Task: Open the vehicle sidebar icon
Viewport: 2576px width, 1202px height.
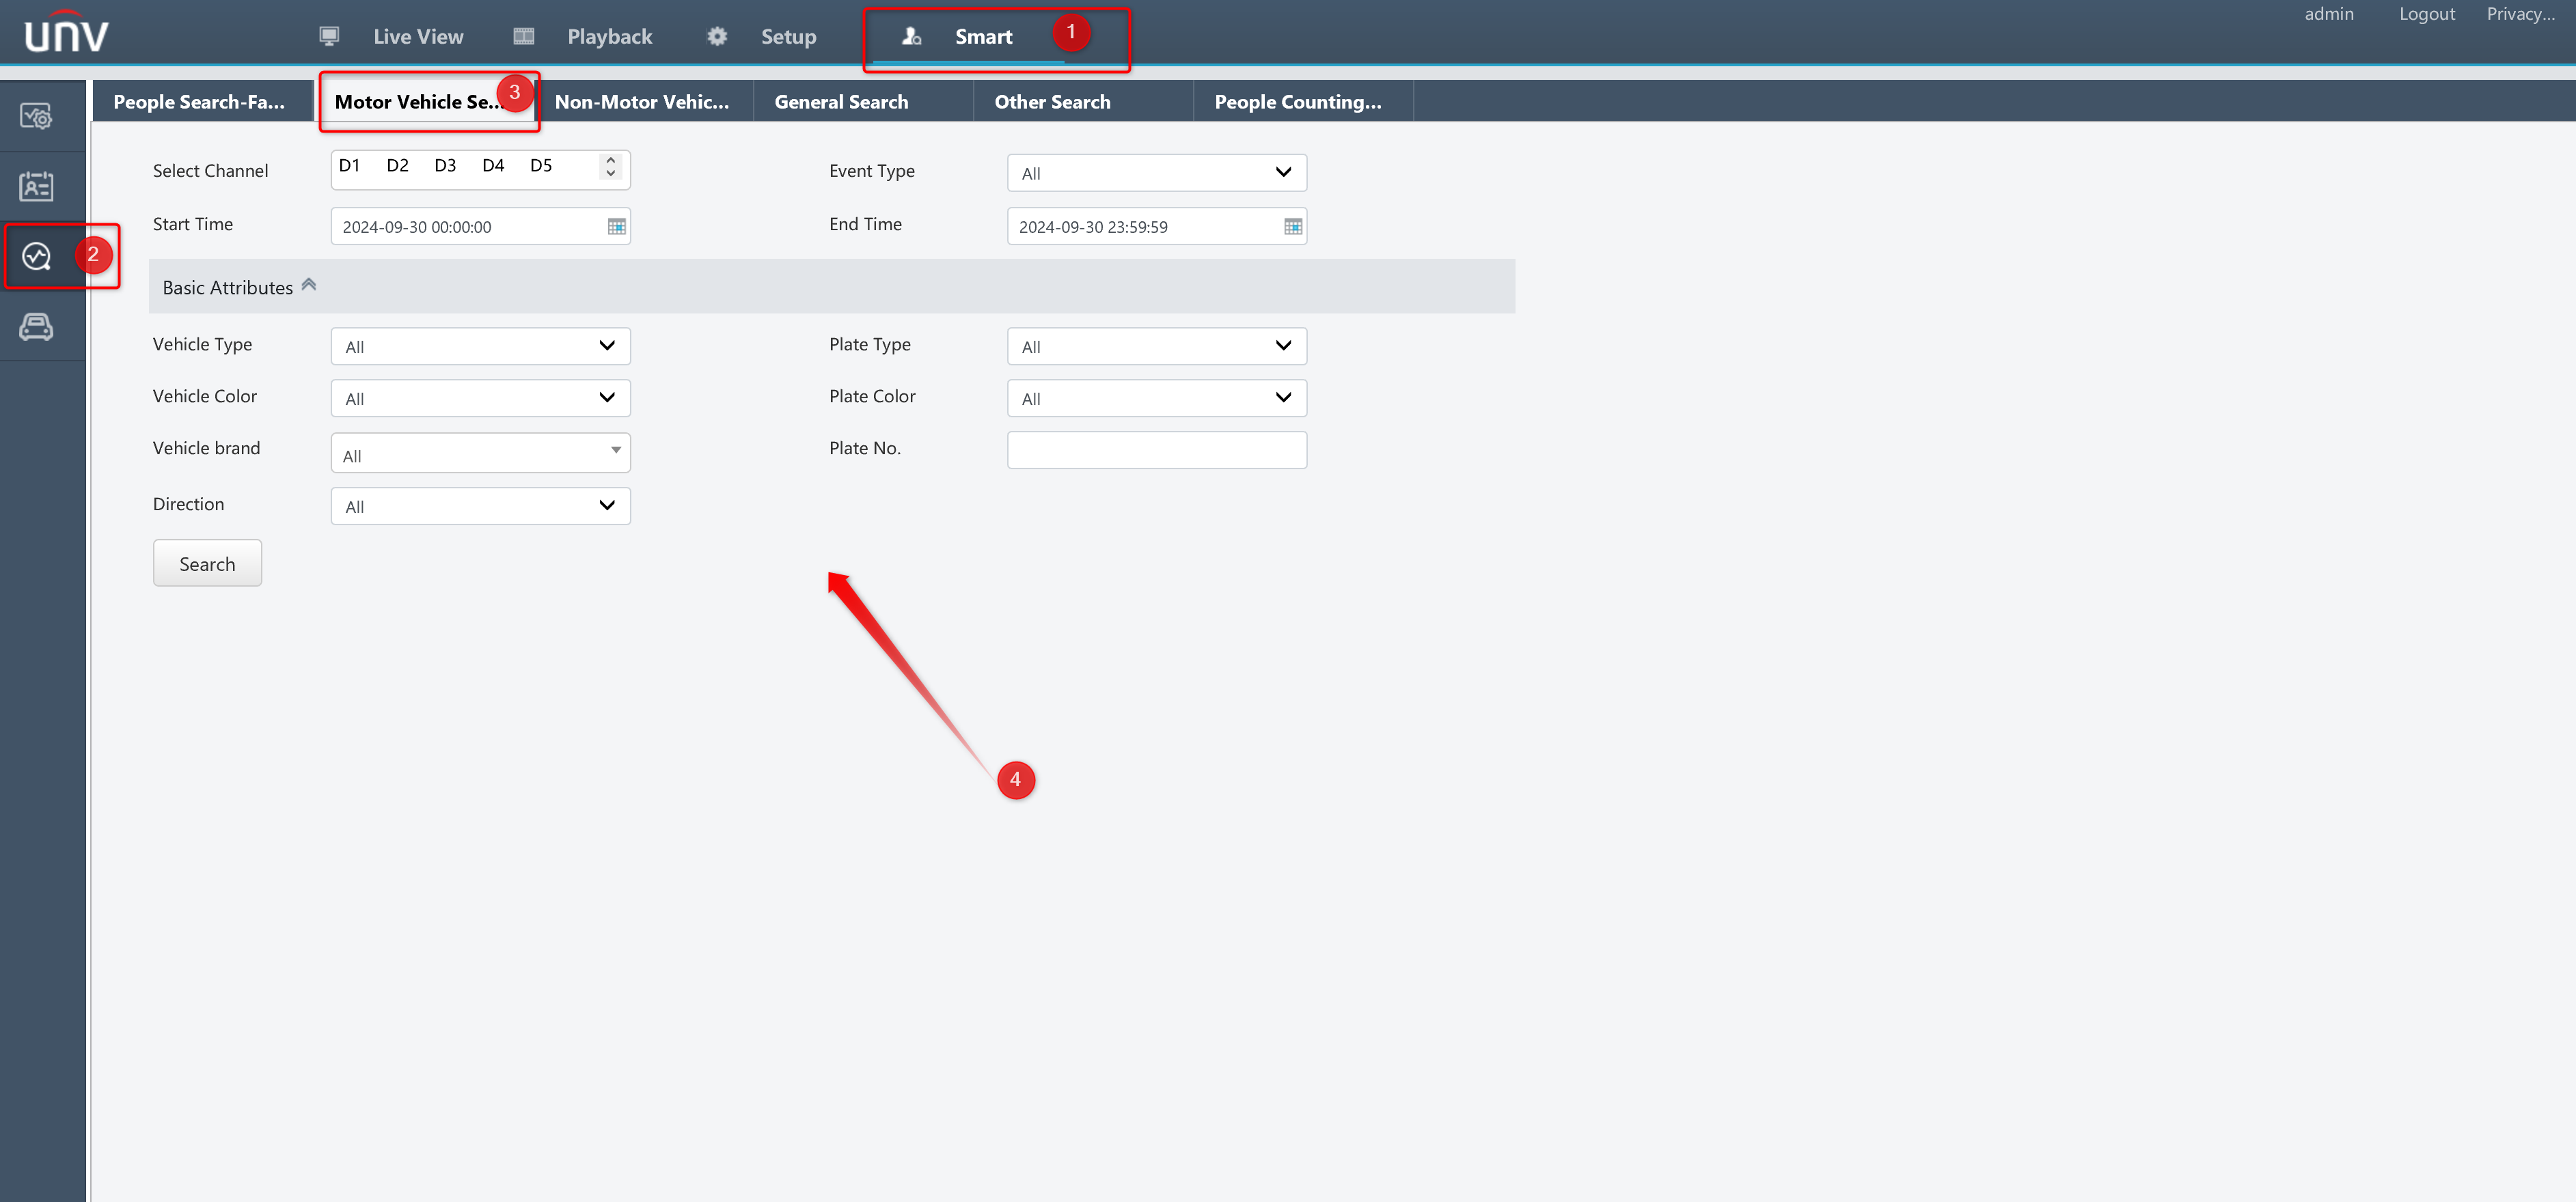Action: point(37,326)
